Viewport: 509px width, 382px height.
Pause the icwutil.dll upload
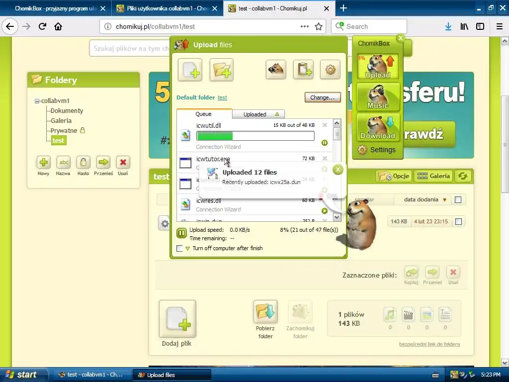[x=324, y=143]
